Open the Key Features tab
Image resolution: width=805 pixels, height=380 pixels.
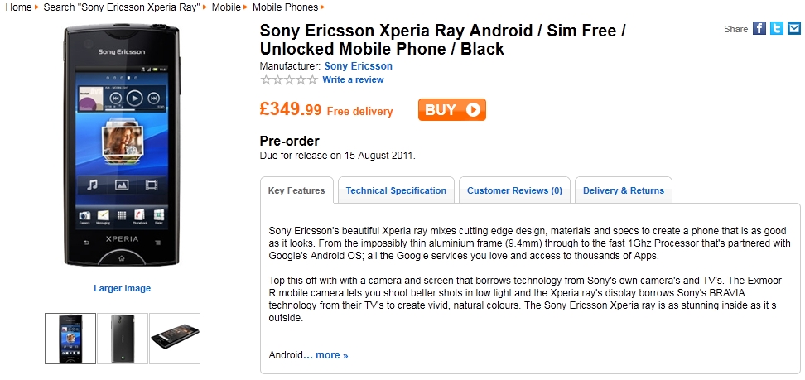(296, 190)
